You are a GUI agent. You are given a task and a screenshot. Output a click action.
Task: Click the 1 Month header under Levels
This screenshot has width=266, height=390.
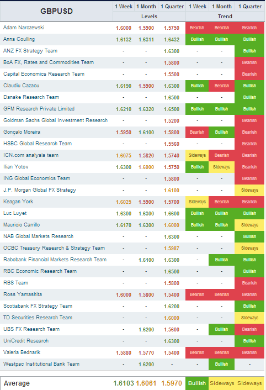click(x=146, y=7)
